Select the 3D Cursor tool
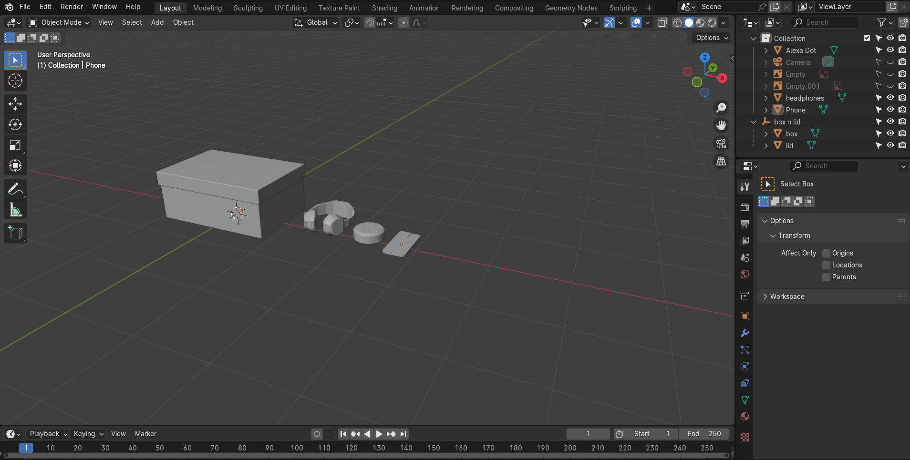 point(15,81)
